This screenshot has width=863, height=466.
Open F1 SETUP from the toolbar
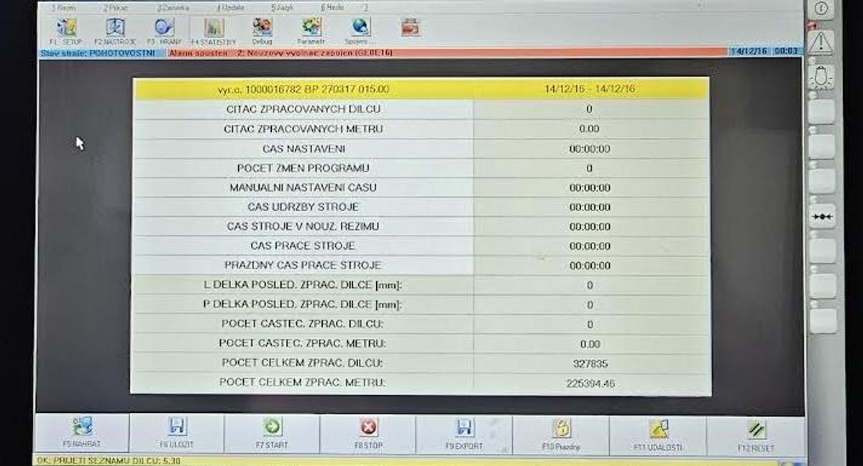(66, 29)
